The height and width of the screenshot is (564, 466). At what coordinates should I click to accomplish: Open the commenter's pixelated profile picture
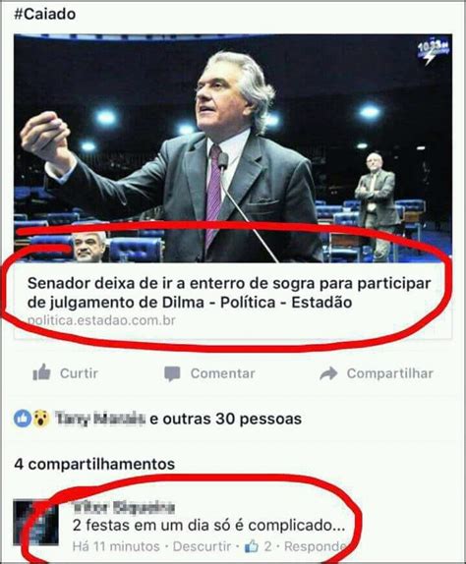pyautogui.click(x=35, y=523)
